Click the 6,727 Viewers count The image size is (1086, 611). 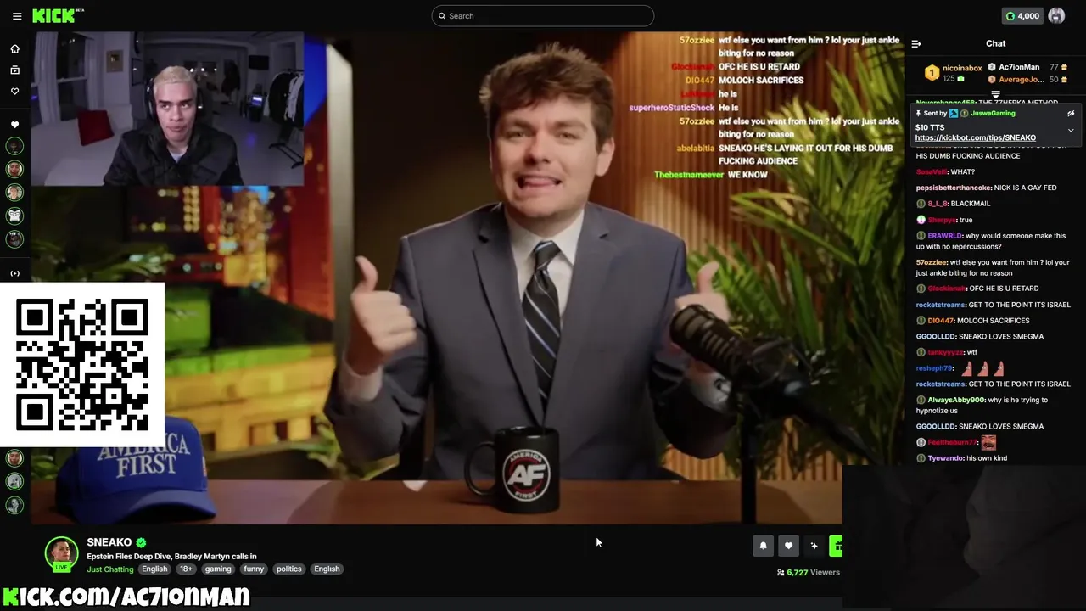809,573
